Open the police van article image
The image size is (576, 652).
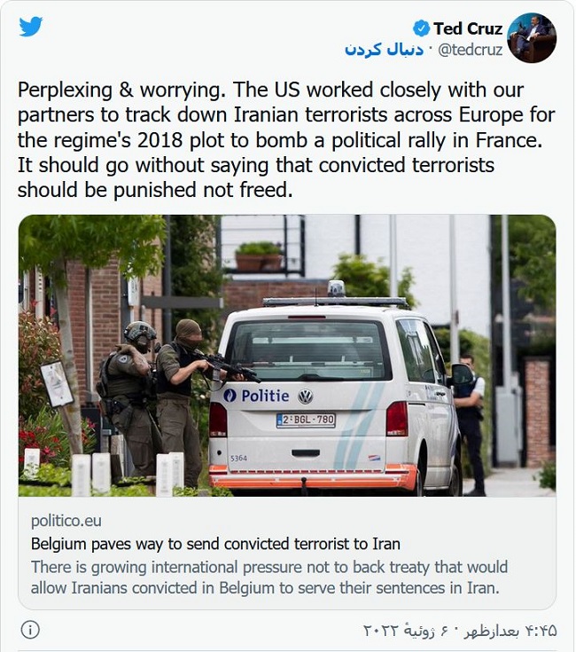[287, 356]
